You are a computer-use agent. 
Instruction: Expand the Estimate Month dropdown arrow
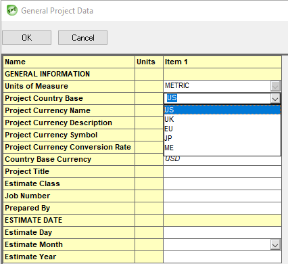click(275, 245)
